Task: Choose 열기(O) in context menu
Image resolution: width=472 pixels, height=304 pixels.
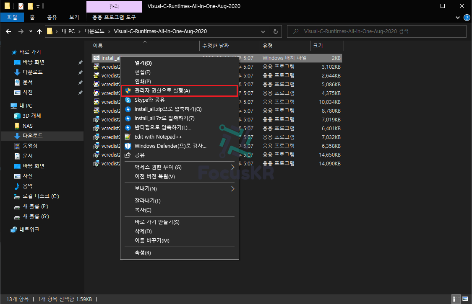Action: 180,63
